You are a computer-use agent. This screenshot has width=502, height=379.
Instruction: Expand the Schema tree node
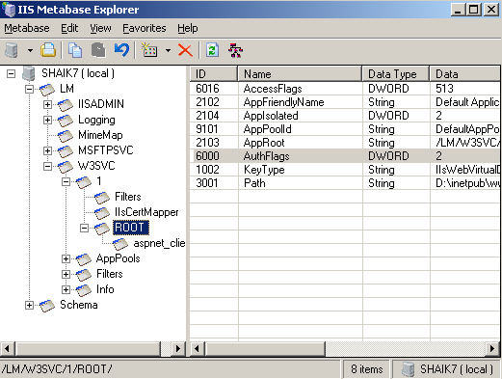29,305
